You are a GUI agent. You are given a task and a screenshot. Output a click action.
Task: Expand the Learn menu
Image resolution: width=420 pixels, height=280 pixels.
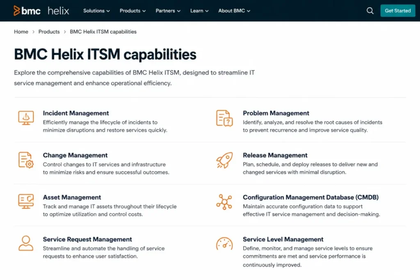click(199, 11)
